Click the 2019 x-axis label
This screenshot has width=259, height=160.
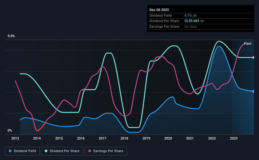pyautogui.click(x=146, y=138)
